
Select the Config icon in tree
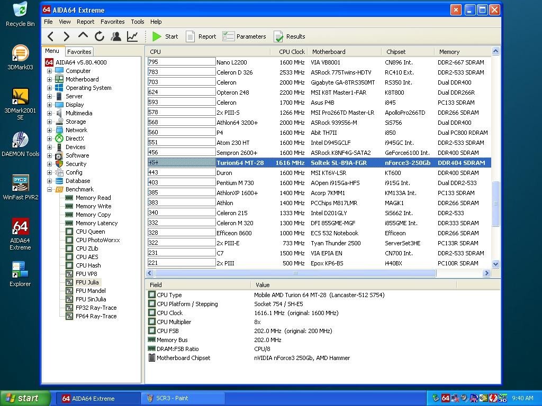click(x=59, y=172)
